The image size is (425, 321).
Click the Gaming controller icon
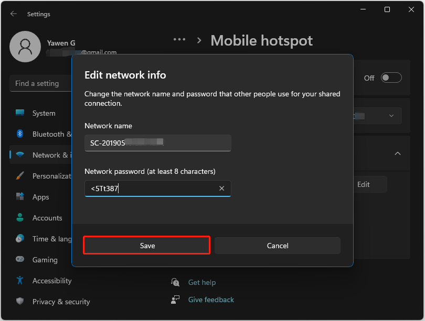[20, 259]
